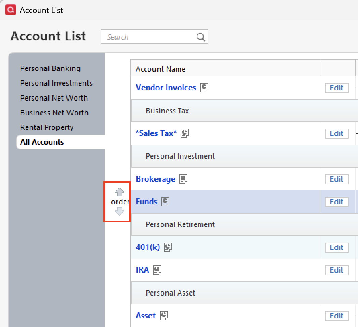Collapse the Business Tax group header
358x327 pixels.
pos(167,111)
